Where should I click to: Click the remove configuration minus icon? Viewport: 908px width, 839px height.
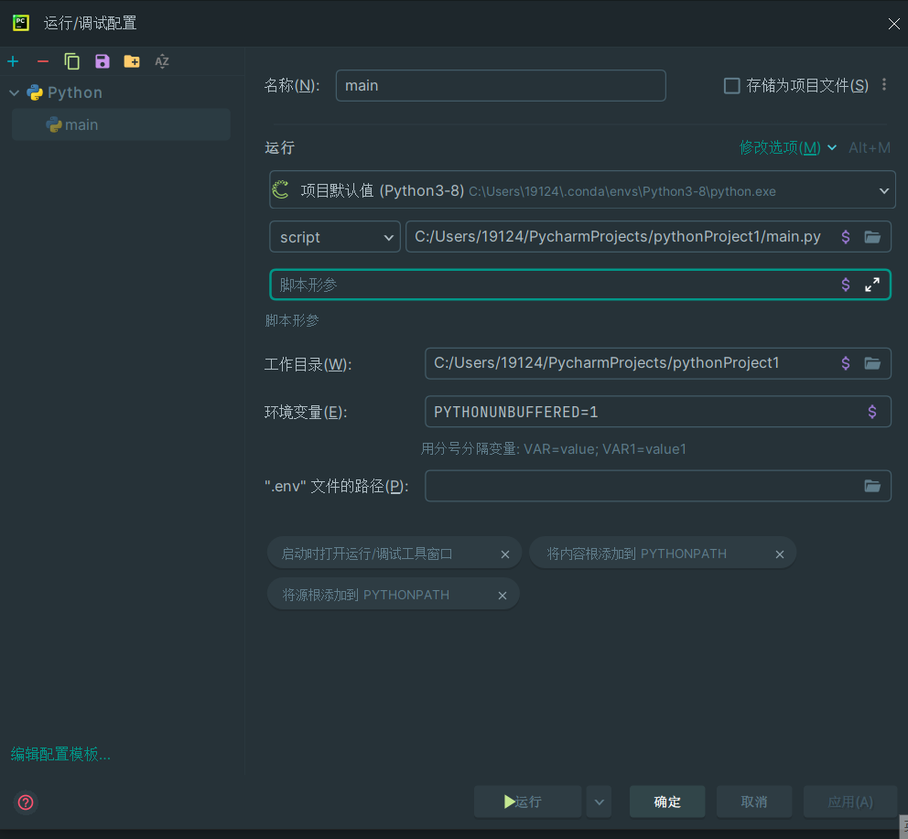pyautogui.click(x=42, y=61)
